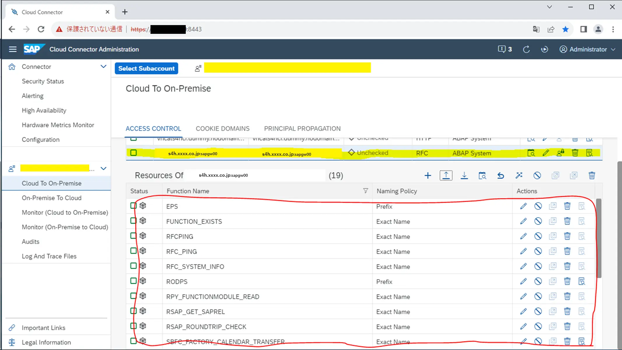This screenshot has height=350, width=622.
Task: Check availability of s4h RFC system mapping
Action: (x=531, y=153)
